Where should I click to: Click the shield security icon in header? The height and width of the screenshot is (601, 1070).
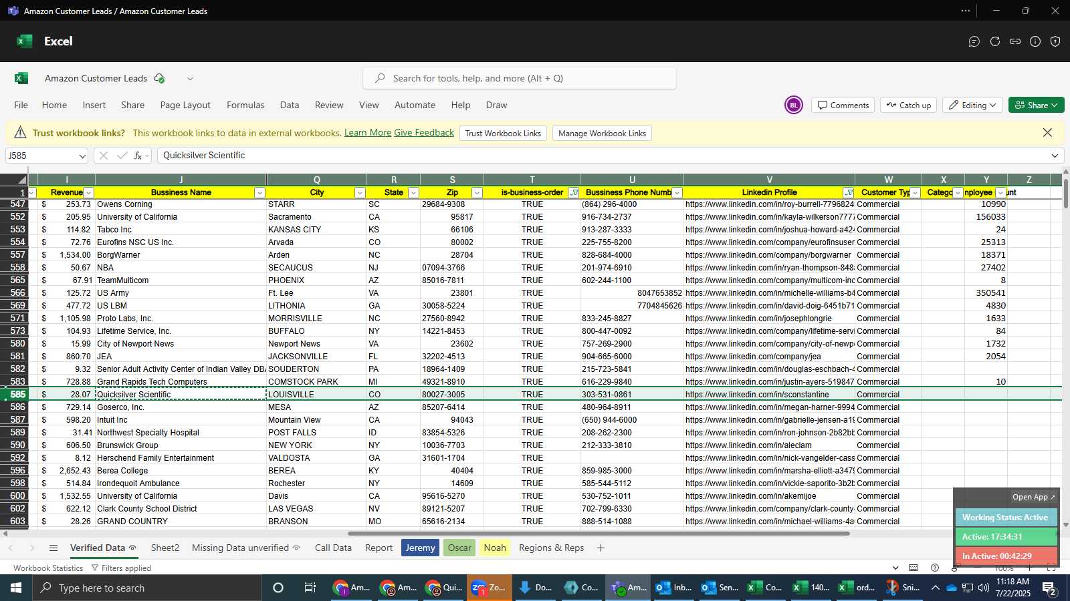pos(1055,41)
